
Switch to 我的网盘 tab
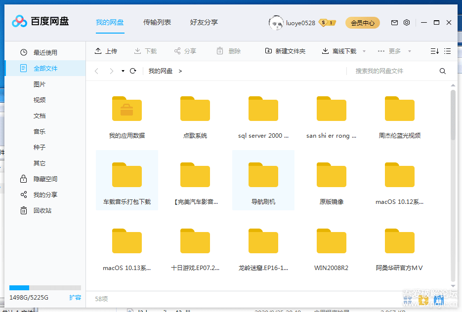coord(110,22)
